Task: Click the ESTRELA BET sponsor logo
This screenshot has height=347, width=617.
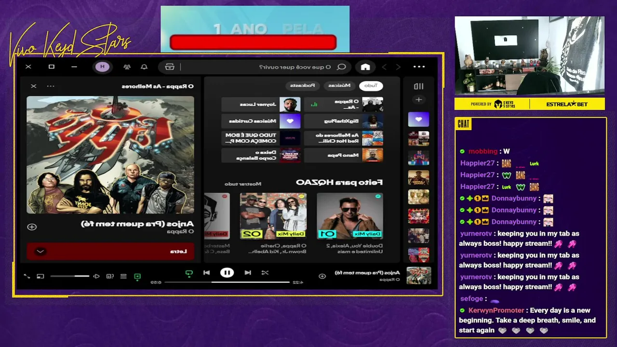Action: (x=566, y=104)
